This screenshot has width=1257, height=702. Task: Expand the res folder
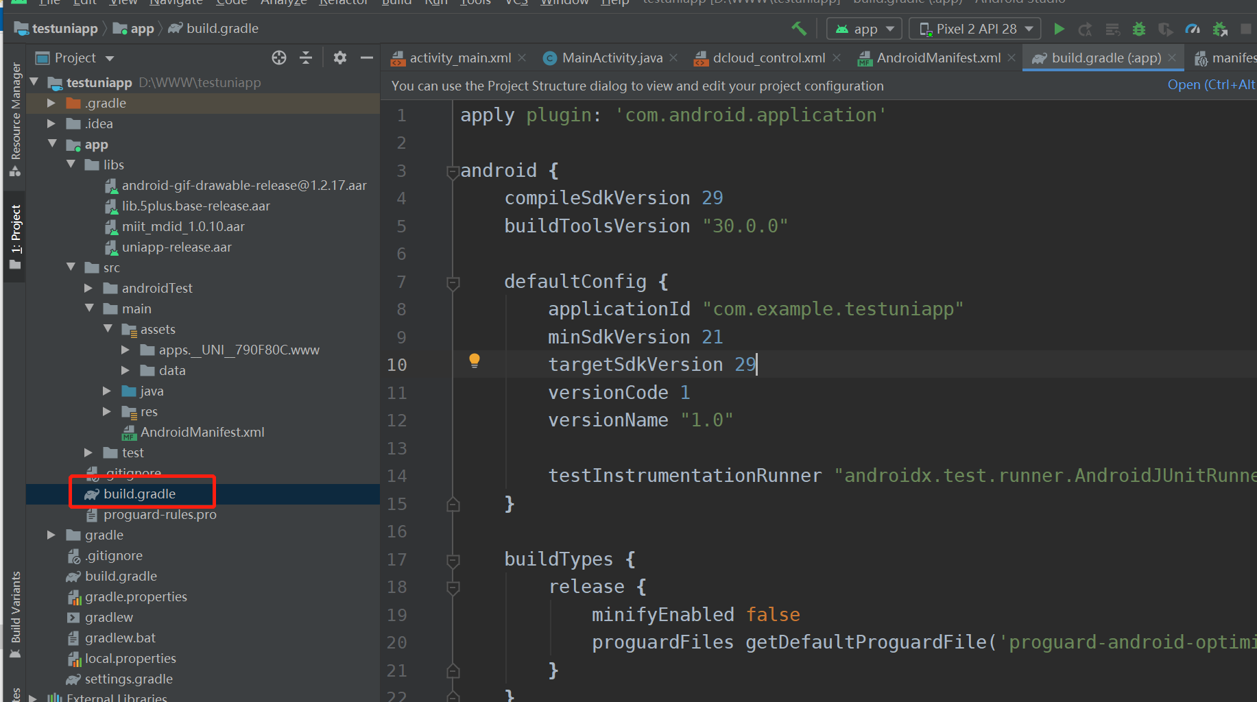[107, 411]
